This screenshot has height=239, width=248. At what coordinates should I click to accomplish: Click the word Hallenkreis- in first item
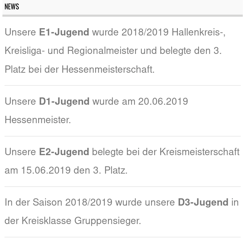198,32
